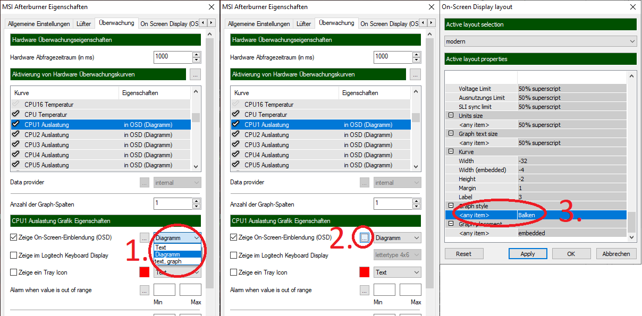Click alarm range '...' button in left window
Viewport: 642px width, 316px height.
click(x=144, y=291)
